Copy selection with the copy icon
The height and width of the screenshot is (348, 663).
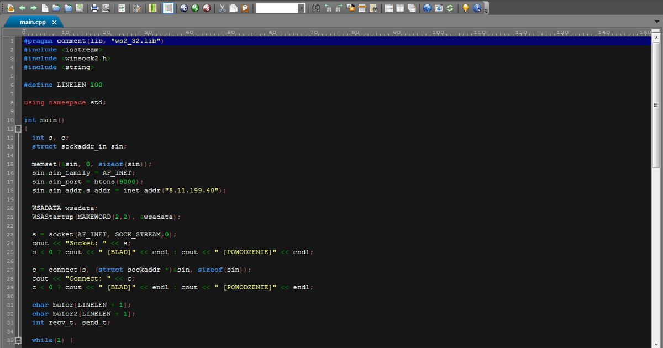233,8
